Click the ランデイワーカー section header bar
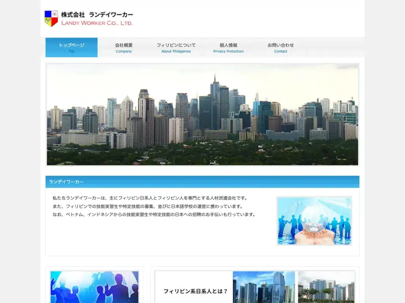The width and height of the screenshot is (405, 303). coord(202,182)
